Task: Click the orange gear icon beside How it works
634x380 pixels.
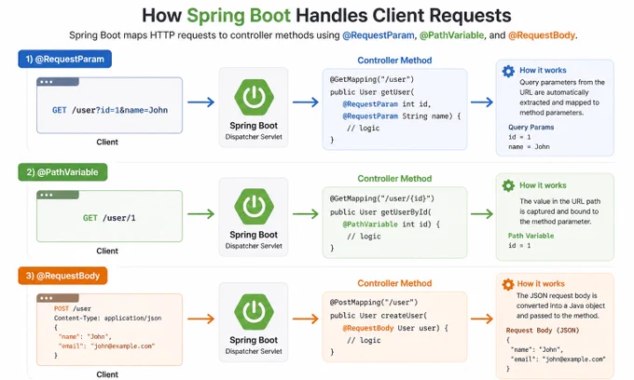Action: pyautogui.click(x=508, y=284)
